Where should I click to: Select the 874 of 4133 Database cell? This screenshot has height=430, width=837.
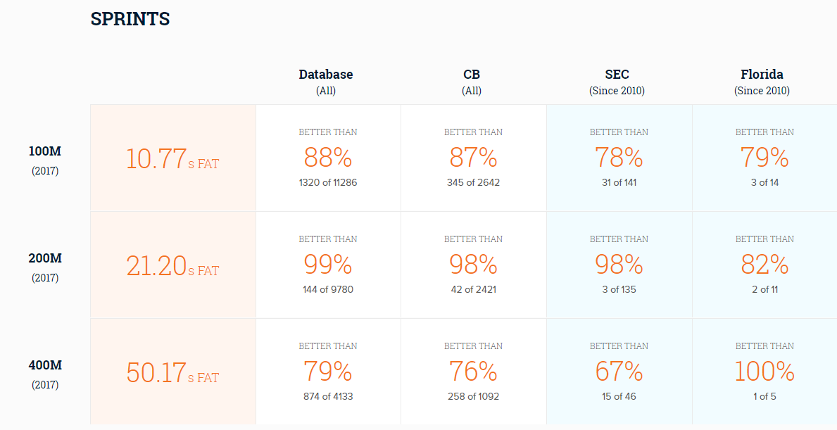pyautogui.click(x=328, y=372)
